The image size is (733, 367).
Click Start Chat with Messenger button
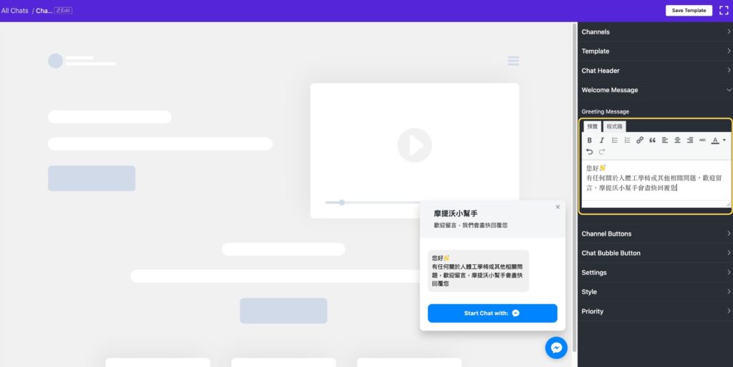coord(492,313)
